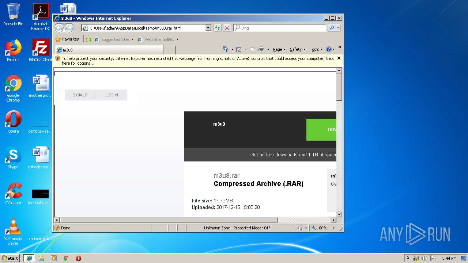
Task: Open the Page menu
Action: tap(279, 49)
